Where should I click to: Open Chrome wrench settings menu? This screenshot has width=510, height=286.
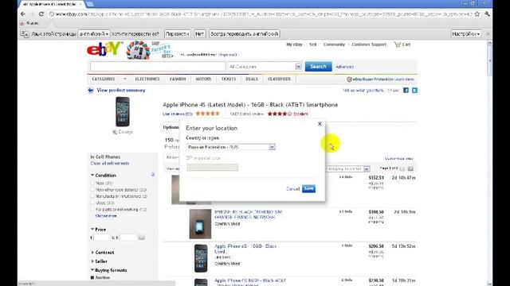487,14
